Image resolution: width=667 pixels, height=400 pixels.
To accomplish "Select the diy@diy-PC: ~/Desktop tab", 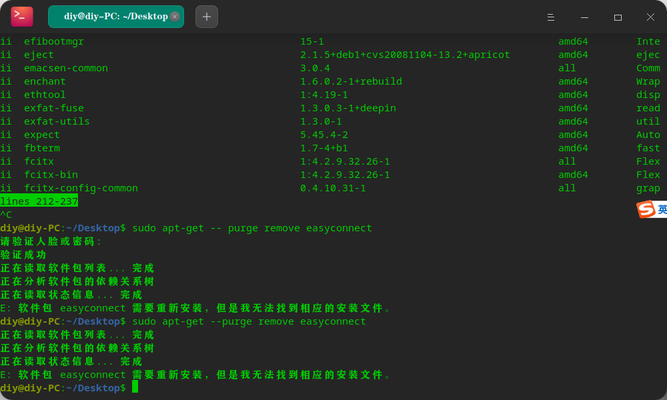I will click(x=115, y=17).
